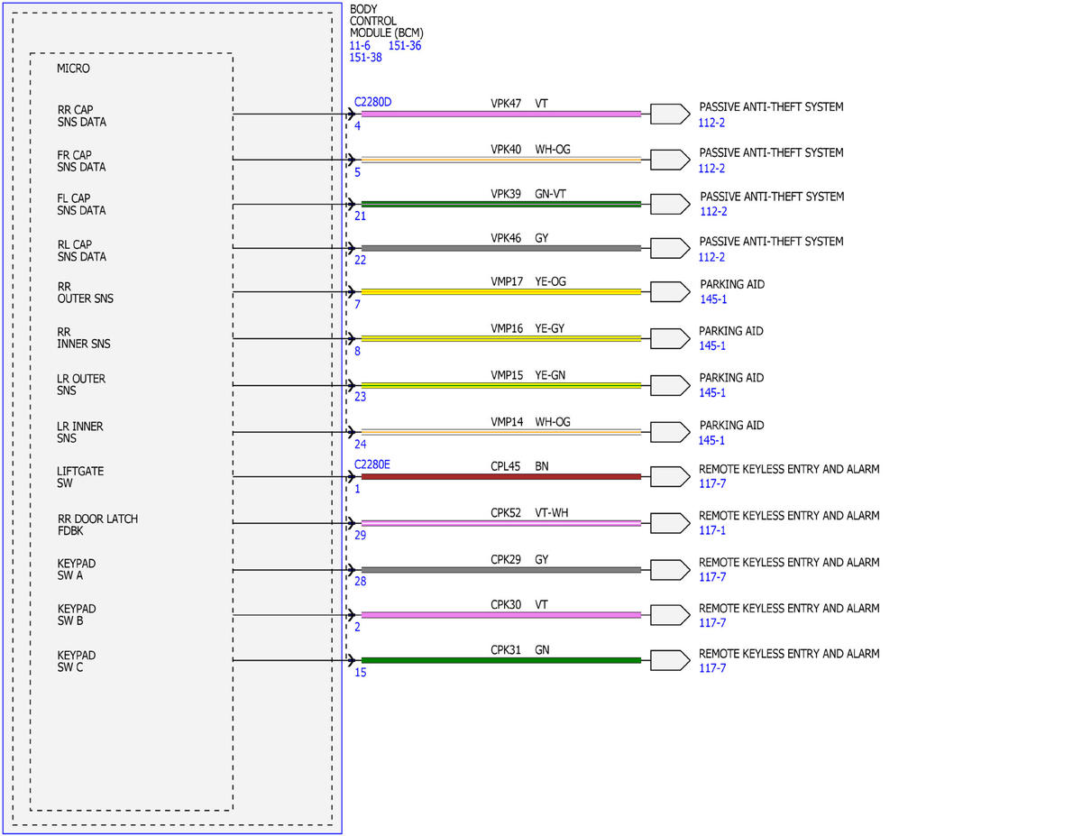Select the off-page arrow on wire CPK29
Screen dimensions: 1082x836
(670, 569)
